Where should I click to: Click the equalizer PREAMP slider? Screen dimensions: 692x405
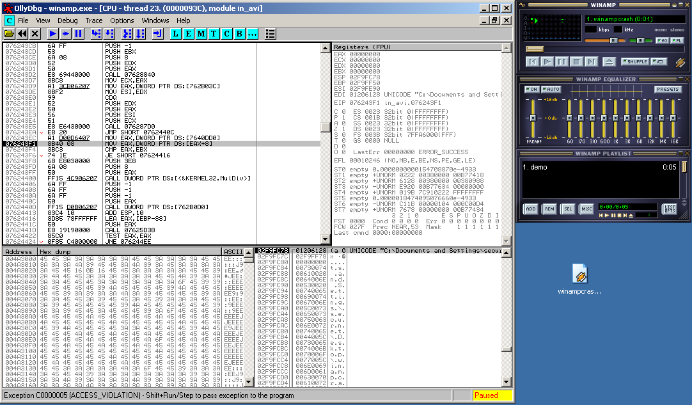[533, 118]
